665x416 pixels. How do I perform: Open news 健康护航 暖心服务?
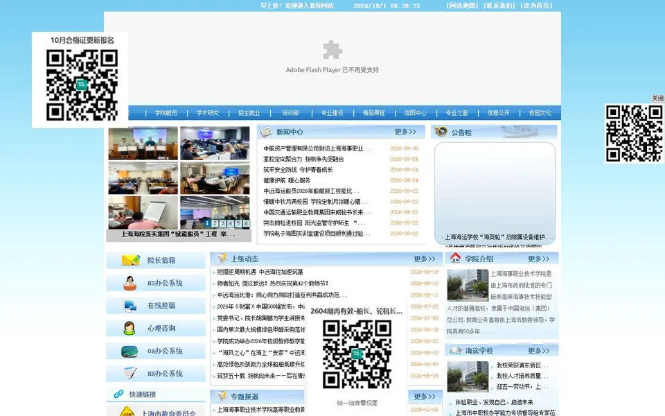click(x=287, y=180)
